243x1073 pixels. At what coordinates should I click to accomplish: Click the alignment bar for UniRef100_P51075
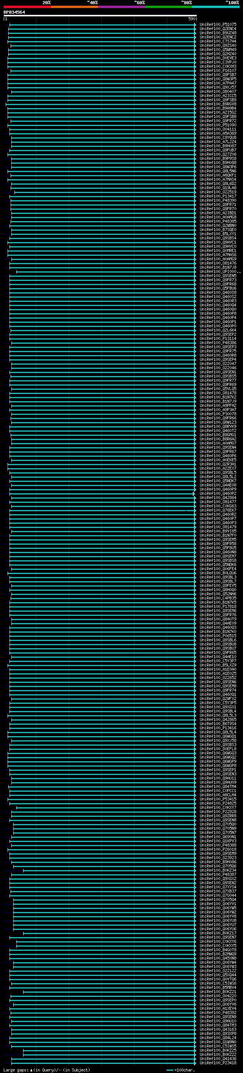(x=103, y=25)
